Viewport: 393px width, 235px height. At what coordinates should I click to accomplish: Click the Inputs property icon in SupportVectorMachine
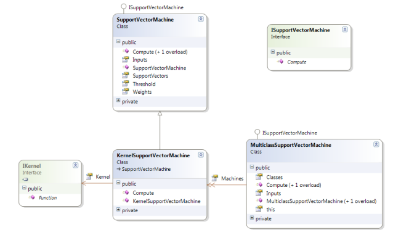click(125, 59)
